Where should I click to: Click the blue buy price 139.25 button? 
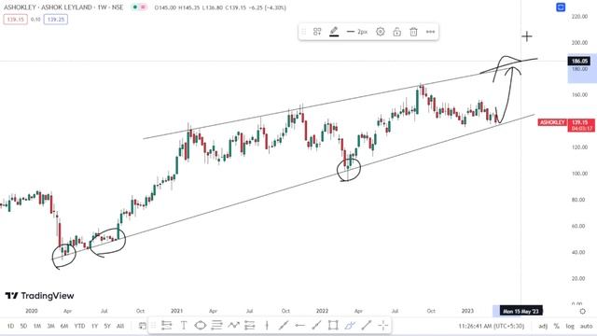coord(56,19)
